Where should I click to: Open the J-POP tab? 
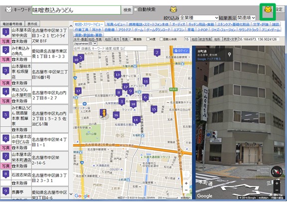pos(202,30)
